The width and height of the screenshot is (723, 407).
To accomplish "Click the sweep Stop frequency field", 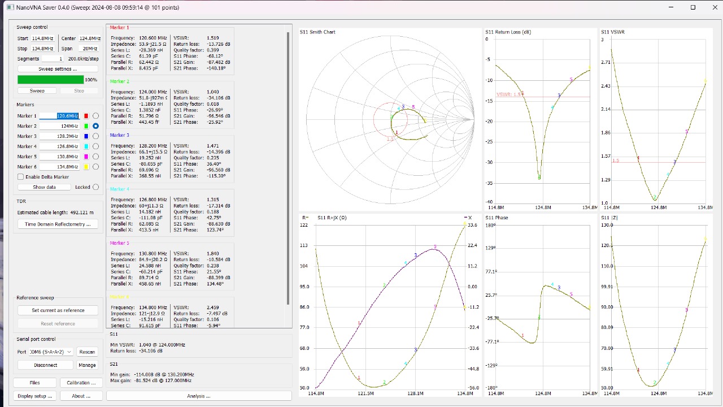I will point(43,49).
